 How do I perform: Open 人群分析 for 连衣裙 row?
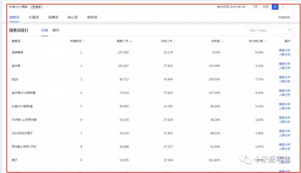click(x=285, y=68)
